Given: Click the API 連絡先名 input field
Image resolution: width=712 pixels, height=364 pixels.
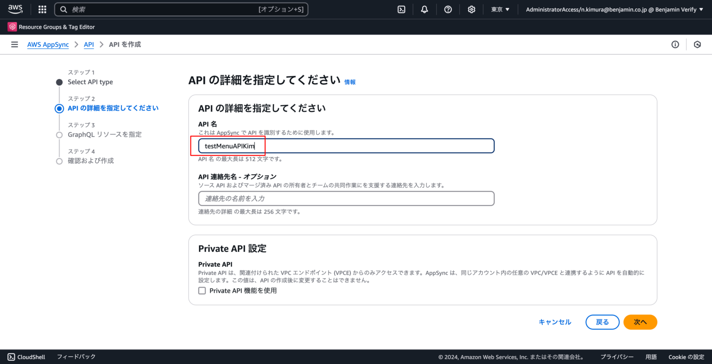Looking at the screenshot, I should 346,198.
